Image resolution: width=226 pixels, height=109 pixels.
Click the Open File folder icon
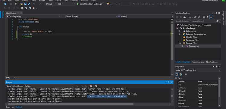pos(22,4)
